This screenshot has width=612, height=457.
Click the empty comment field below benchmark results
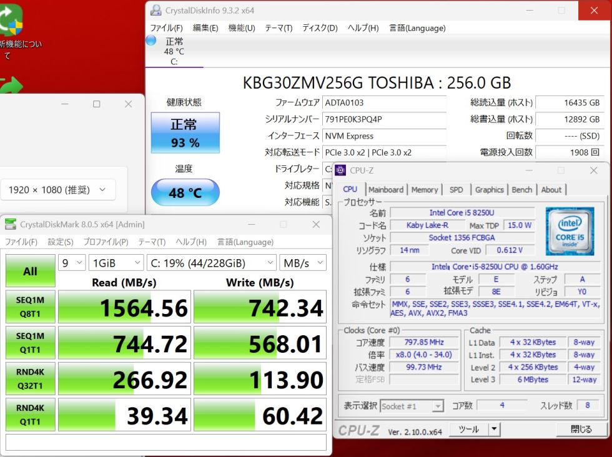click(x=166, y=442)
